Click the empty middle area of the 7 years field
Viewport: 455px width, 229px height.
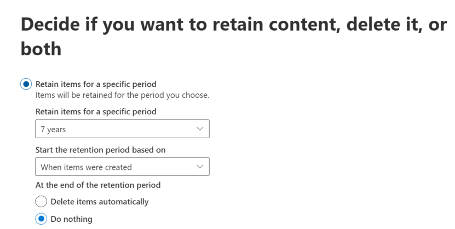point(130,129)
